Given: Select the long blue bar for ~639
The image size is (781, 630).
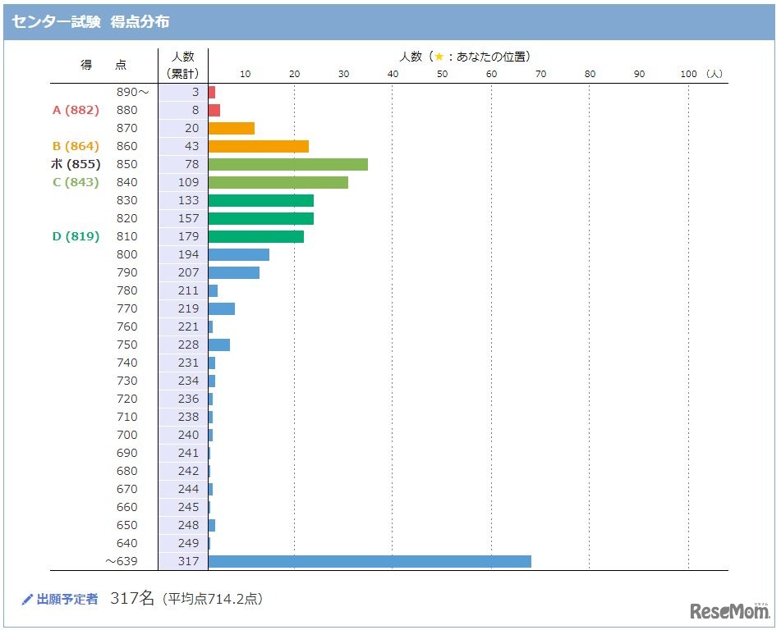Looking at the screenshot, I should click(x=370, y=561).
